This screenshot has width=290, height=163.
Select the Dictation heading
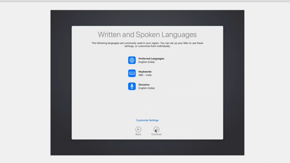click(x=144, y=85)
